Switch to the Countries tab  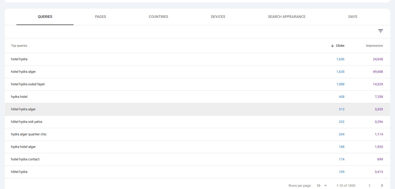(158, 17)
